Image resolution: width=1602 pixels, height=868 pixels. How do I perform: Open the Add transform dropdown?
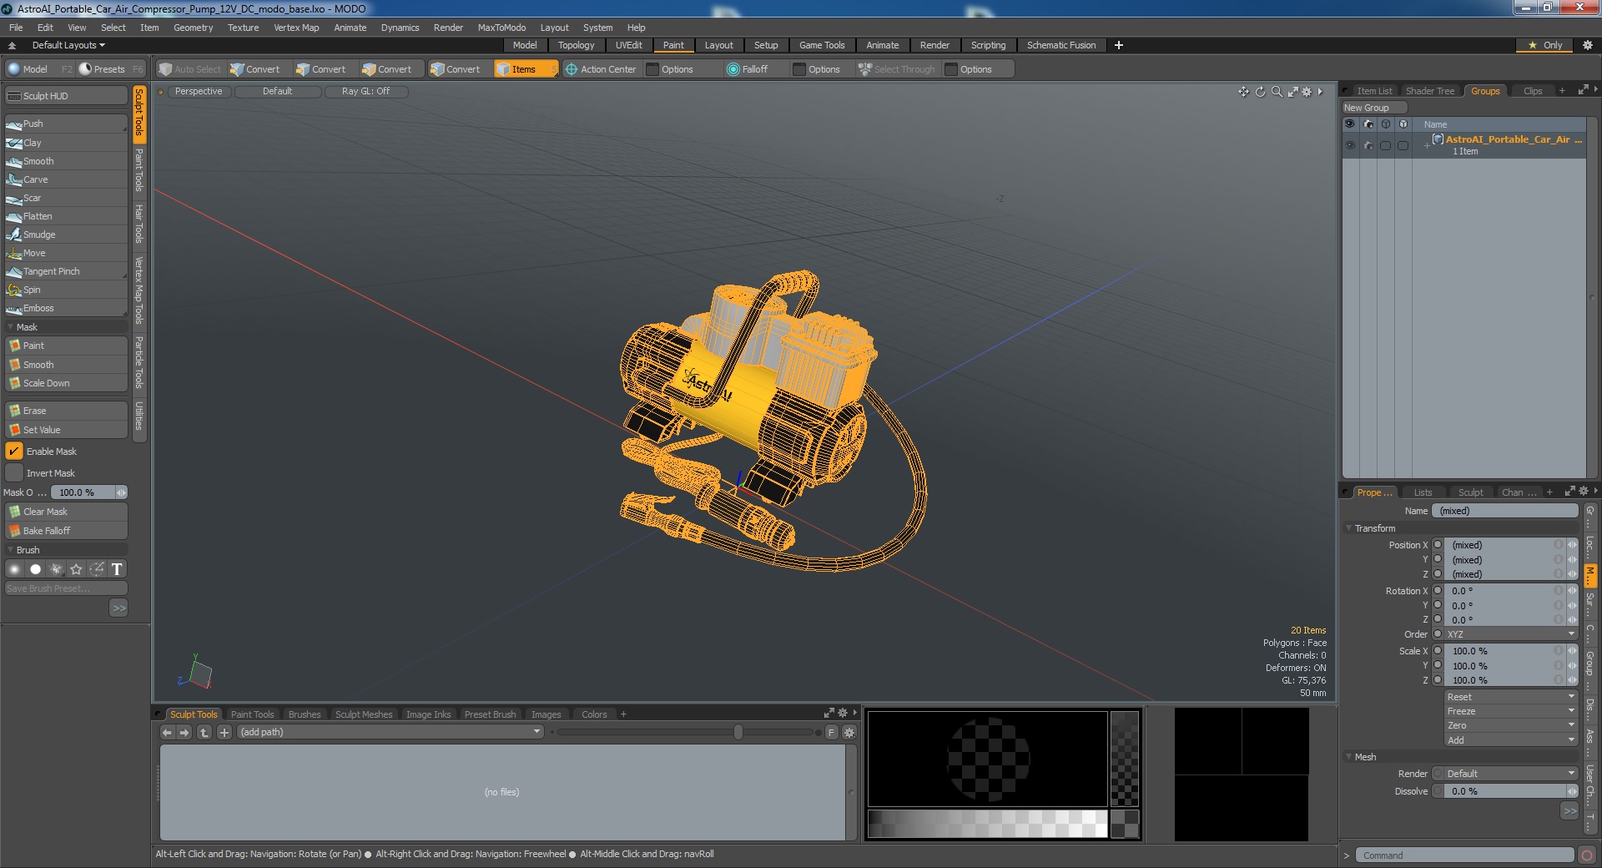1510,740
